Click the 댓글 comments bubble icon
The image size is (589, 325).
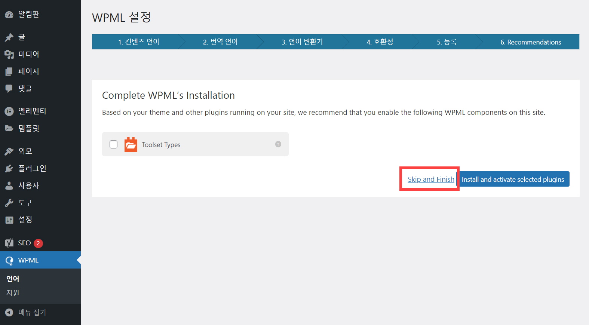(9, 89)
